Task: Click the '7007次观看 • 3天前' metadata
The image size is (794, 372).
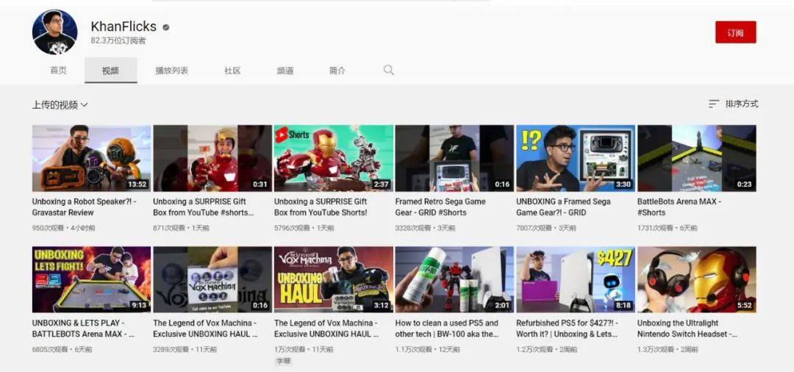Action: tap(546, 228)
